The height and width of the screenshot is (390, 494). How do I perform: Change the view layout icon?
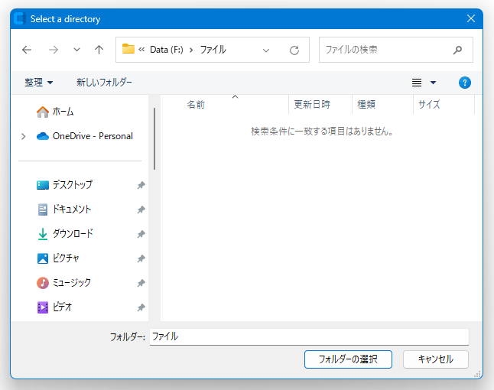pos(417,83)
